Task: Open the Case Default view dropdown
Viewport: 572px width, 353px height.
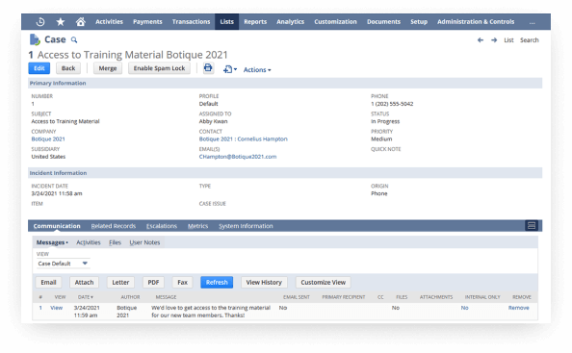Action: 63,264
